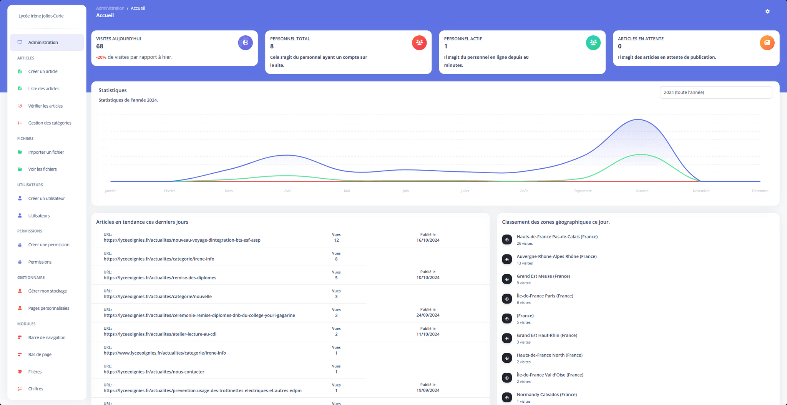
Task: Open the remise-des-diplomes article URL
Action: pos(160,278)
